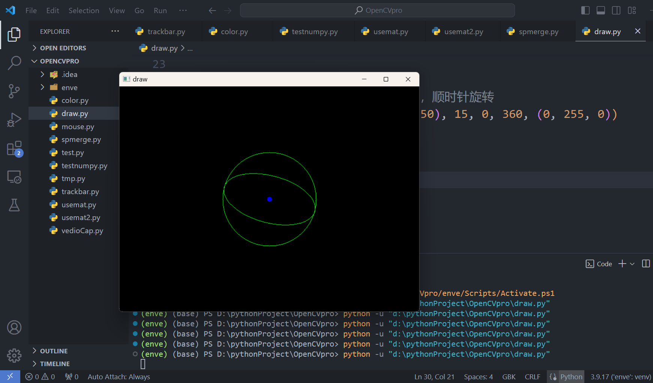The height and width of the screenshot is (383, 653).
Task: Open the Manage gear icon
Action: [14, 355]
